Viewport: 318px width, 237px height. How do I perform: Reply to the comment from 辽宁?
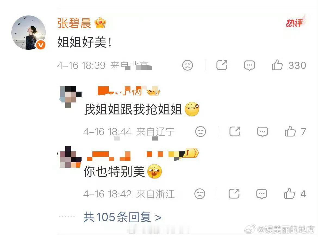point(263,132)
